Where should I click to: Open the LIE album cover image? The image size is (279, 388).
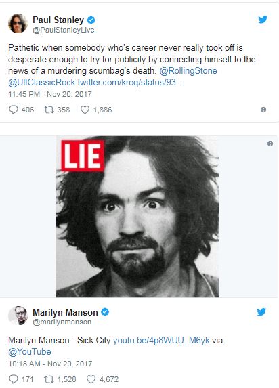click(x=137, y=217)
